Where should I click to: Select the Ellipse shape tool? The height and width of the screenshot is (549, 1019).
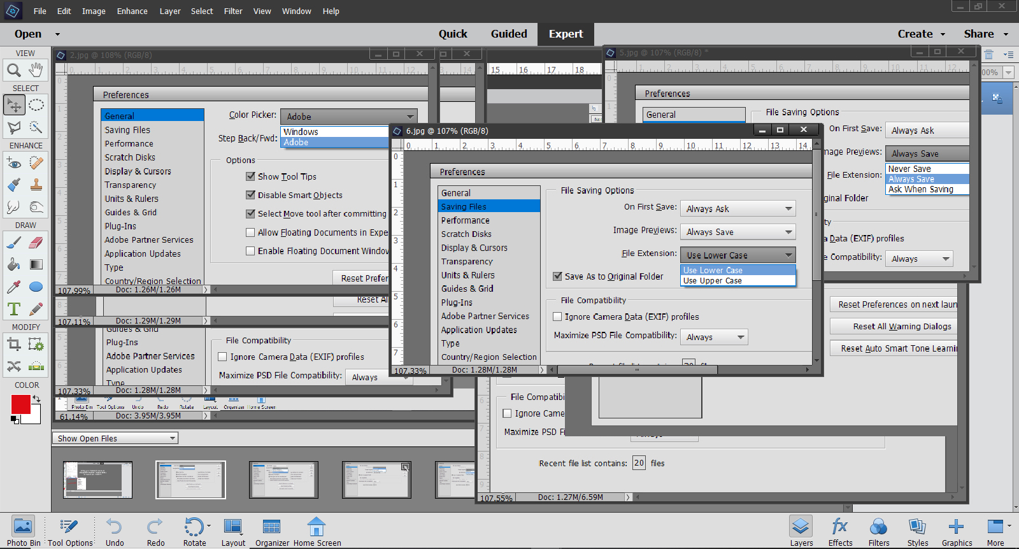[36, 287]
